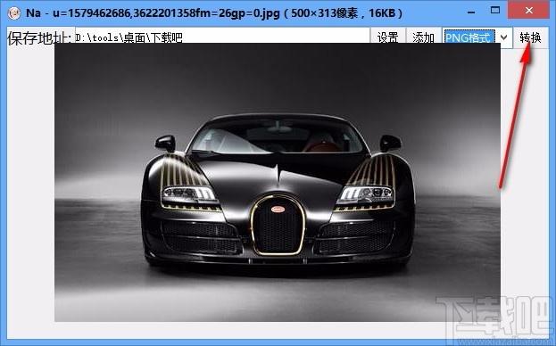The width and height of the screenshot is (556, 346).
Task: Maximize the image converter window
Action: pyautogui.click(x=495, y=11)
